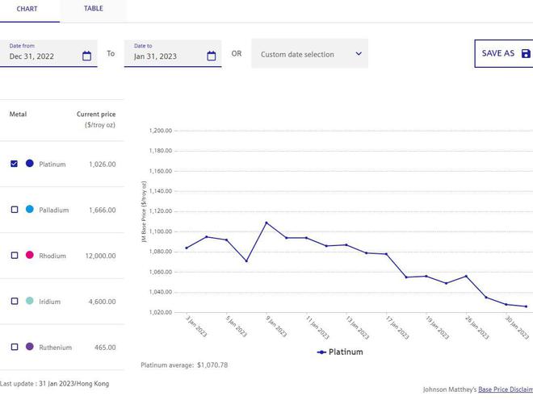Viewport: 533px width, 400px height.
Task: Expand the Custom date selection dropdown
Action: tap(309, 54)
